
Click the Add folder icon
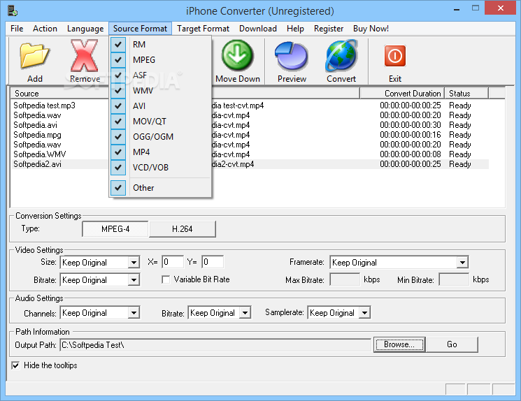34,56
